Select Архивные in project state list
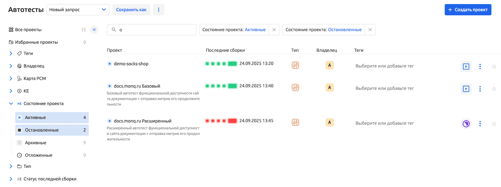 click(36, 143)
